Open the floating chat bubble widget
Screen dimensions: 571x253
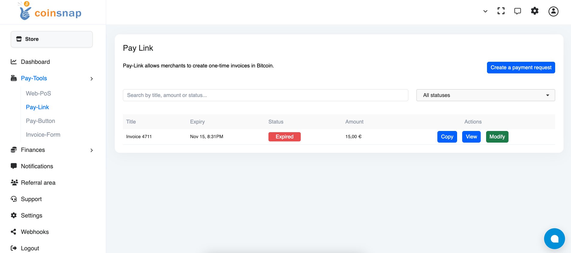(554, 239)
